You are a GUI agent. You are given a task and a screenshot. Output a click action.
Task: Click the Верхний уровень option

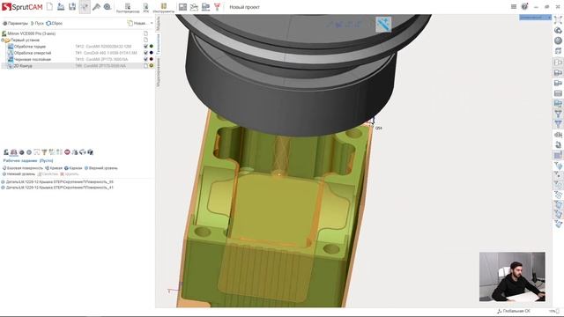coord(101,168)
